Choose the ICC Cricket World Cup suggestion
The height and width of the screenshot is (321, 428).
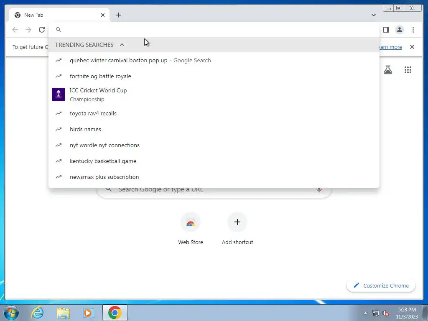coord(214,94)
